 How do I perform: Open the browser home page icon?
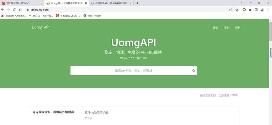tap(20, 10)
